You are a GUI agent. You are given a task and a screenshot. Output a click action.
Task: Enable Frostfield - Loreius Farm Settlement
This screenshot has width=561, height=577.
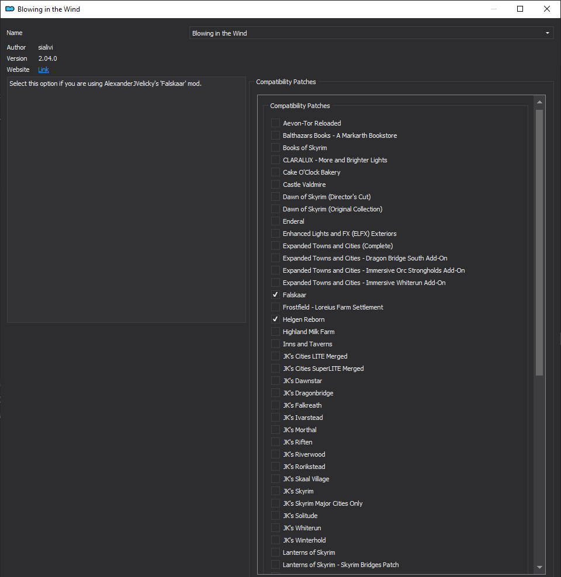point(275,307)
